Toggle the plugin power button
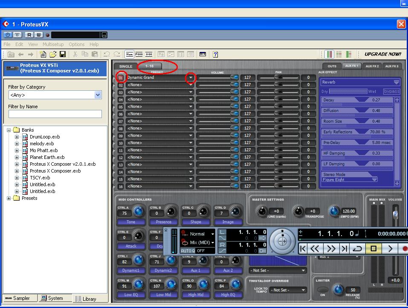Viewport: 408px width, 308px height. (8, 35)
